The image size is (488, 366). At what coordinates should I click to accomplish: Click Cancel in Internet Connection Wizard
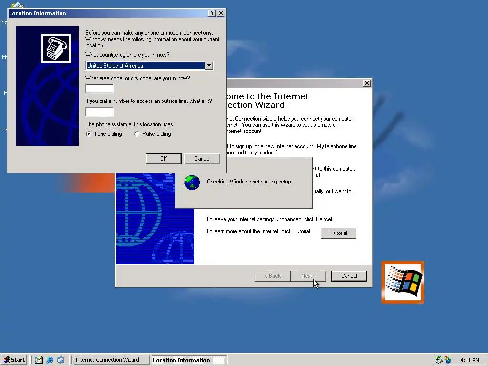349,276
